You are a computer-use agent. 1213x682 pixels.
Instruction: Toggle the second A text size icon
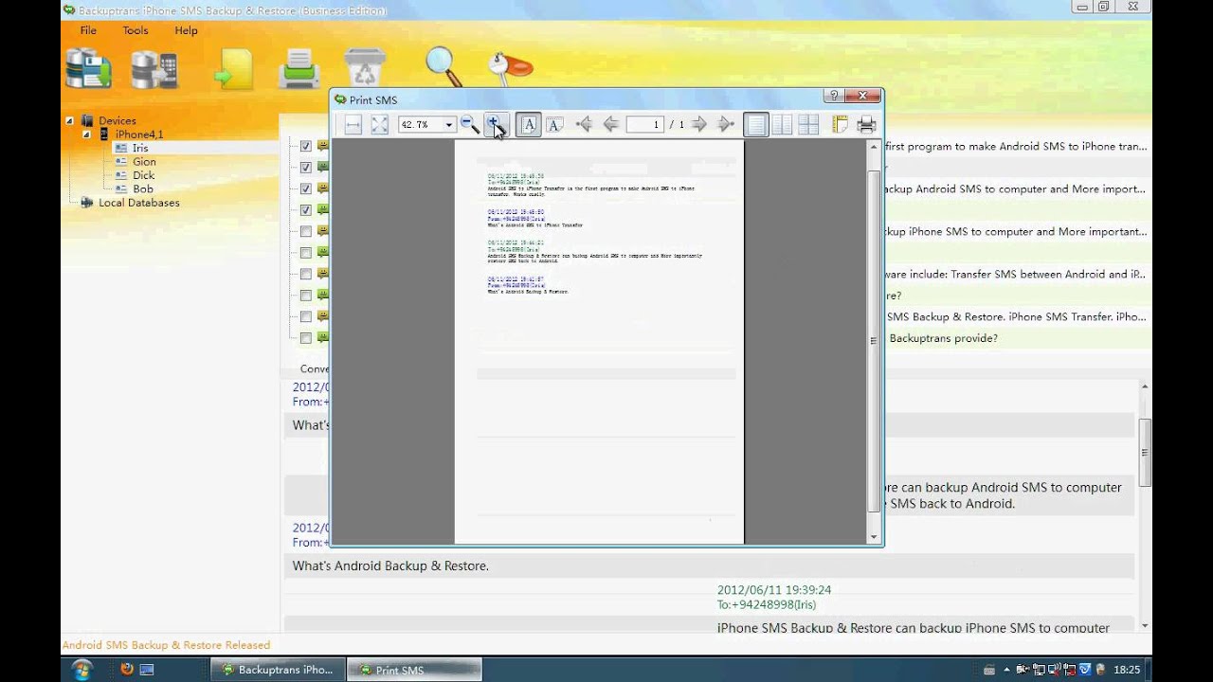click(555, 125)
